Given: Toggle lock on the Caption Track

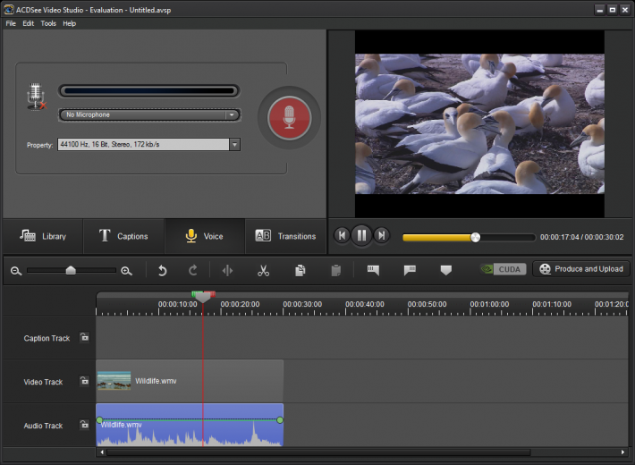Looking at the screenshot, I should click(84, 337).
